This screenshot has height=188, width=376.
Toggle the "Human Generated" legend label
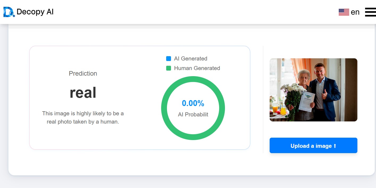click(x=197, y=68)
